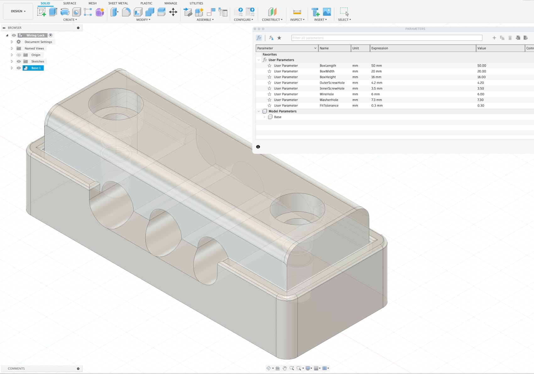Open the DESIGN workspace dropdown
Image resolution: width=534 pixels, height=374 pixels.
point(18,11)
